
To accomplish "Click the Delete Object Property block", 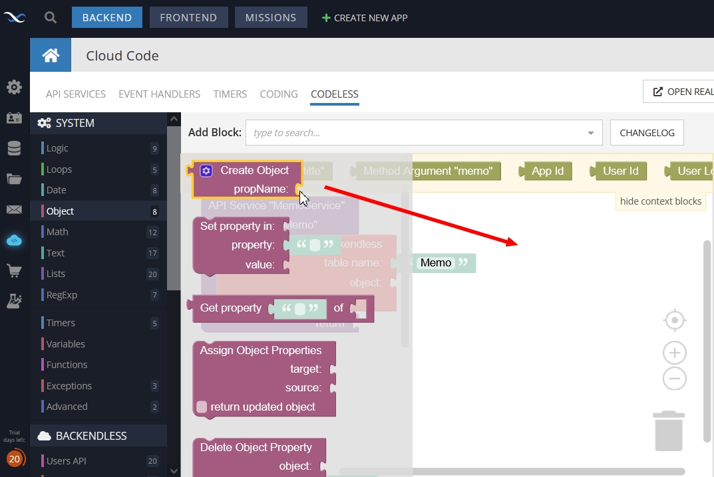I will [x=259, y=457].
